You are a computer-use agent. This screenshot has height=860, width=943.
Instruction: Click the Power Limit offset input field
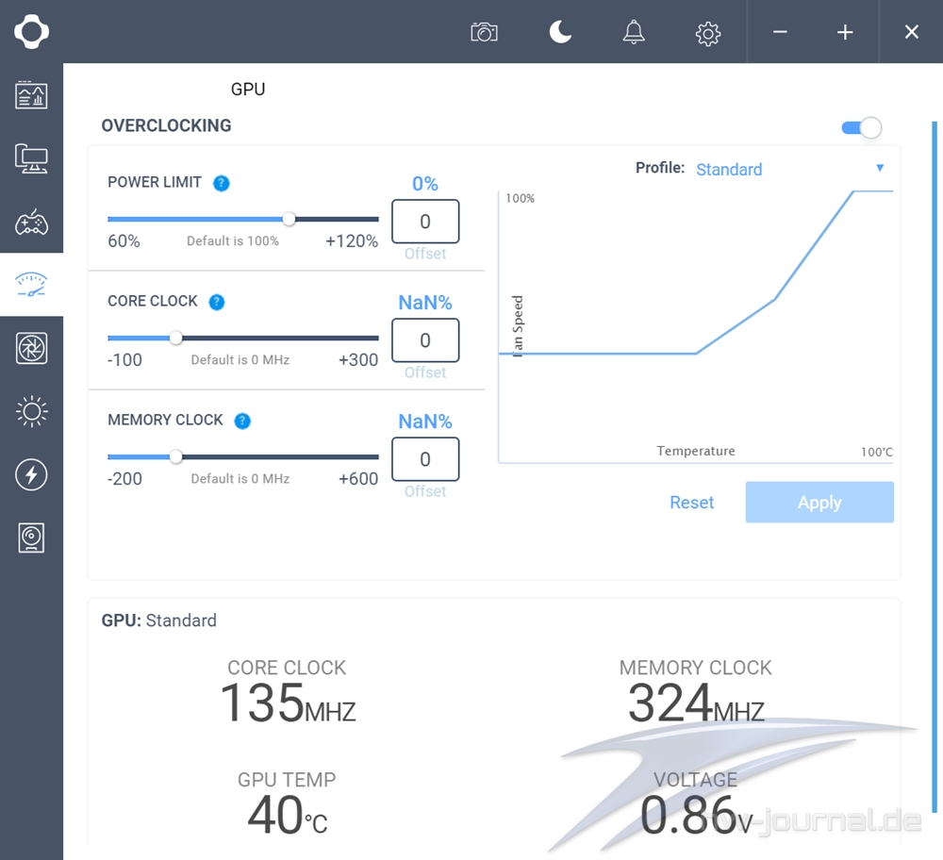pos(425,222)
